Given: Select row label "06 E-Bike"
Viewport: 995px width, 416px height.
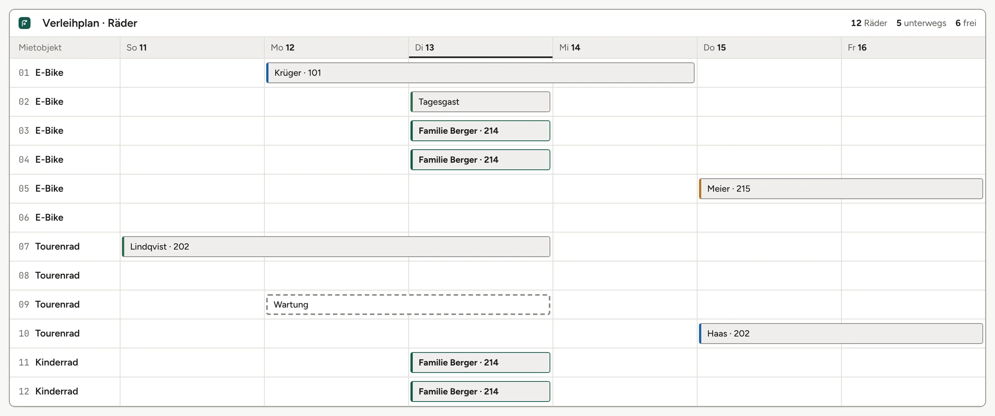Looking at the screenshot, I should [41, 218].
